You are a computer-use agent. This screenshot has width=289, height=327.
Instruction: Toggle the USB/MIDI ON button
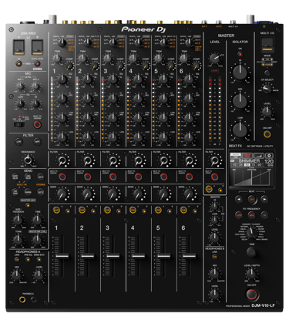click(x=18, y=63)
